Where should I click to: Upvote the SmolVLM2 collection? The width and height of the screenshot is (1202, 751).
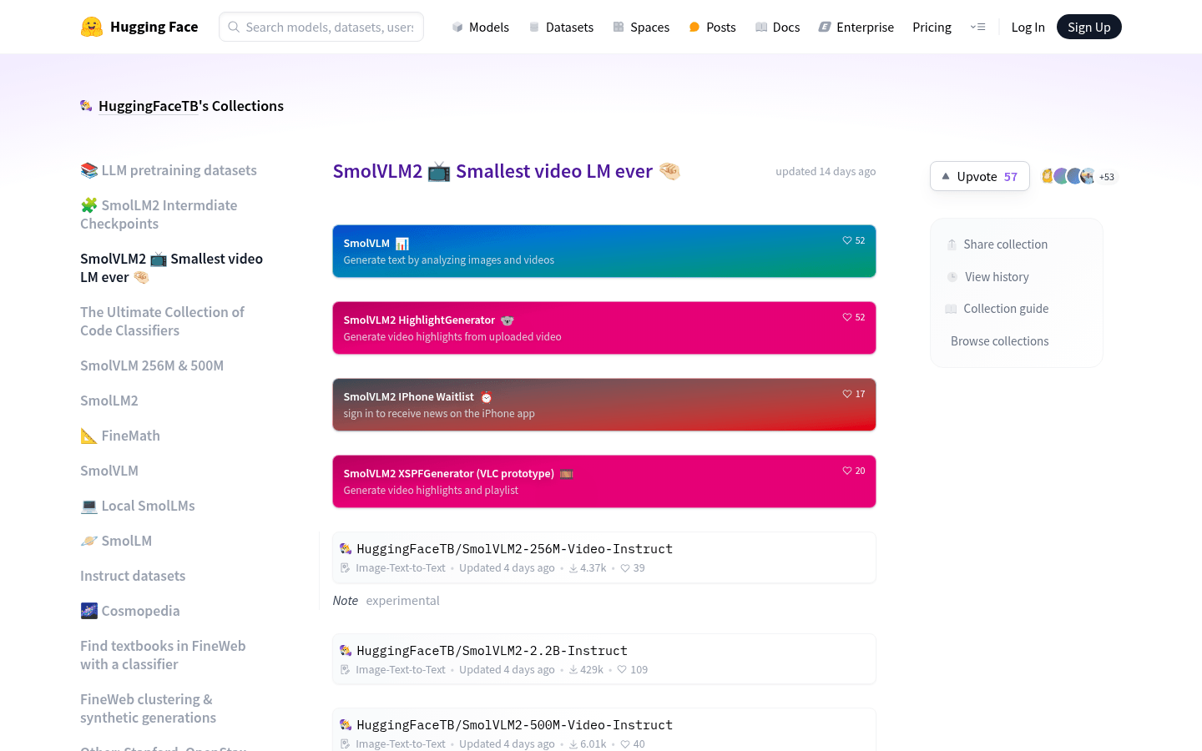[x=979, y=176]
